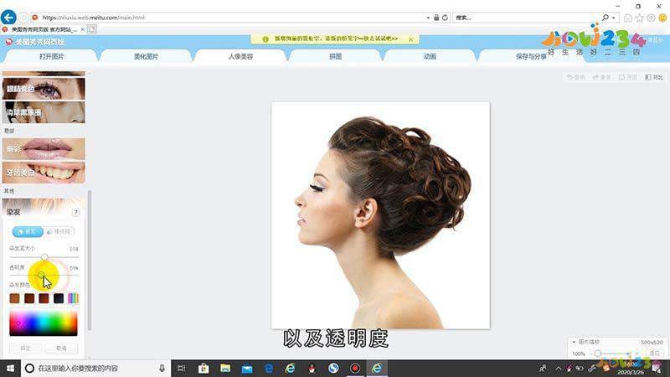The image size is (670, 377).
Task: Open the Sogou browser taskbar icon
Action: (x=333, y=368)
